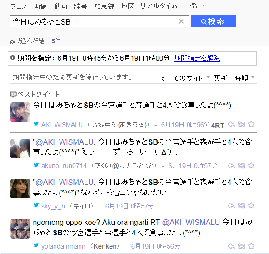Star the akuno_run0714 tweet
The width and height of the screenshot is (269, 254).
click(251, 165)
